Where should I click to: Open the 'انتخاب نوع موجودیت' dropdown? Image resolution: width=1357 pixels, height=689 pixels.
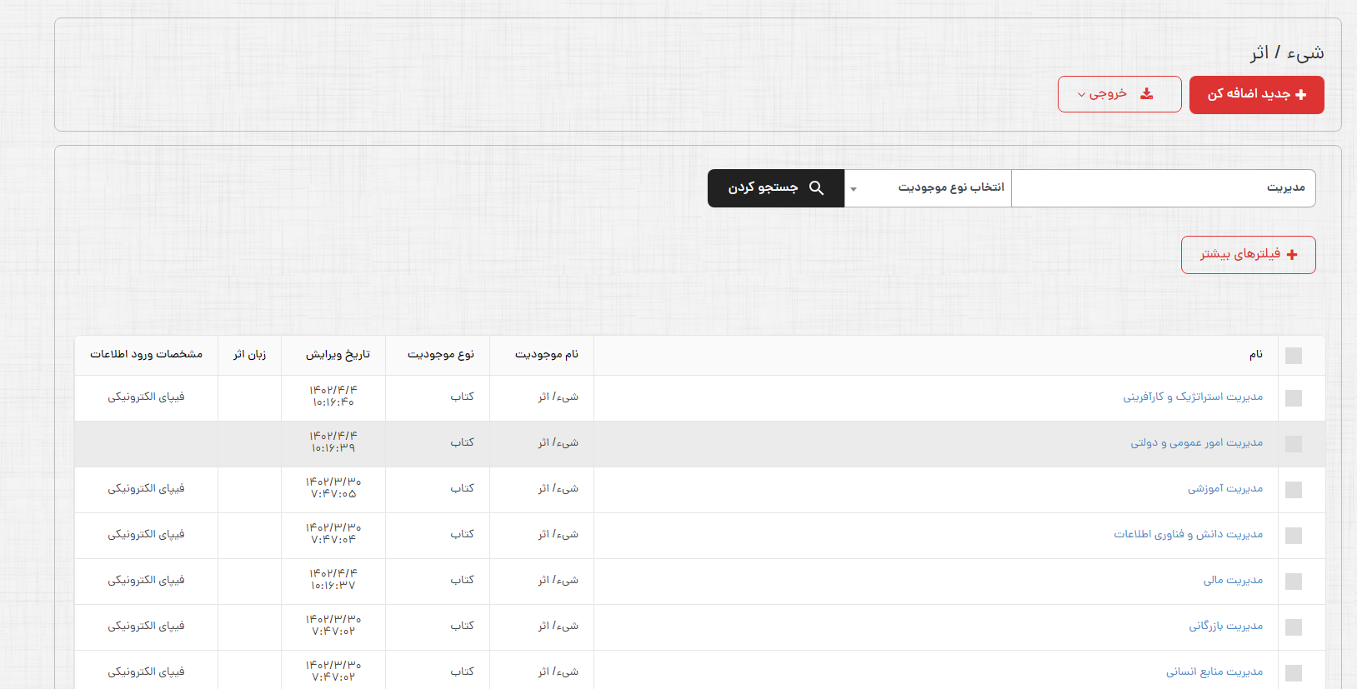coord(928,188)
